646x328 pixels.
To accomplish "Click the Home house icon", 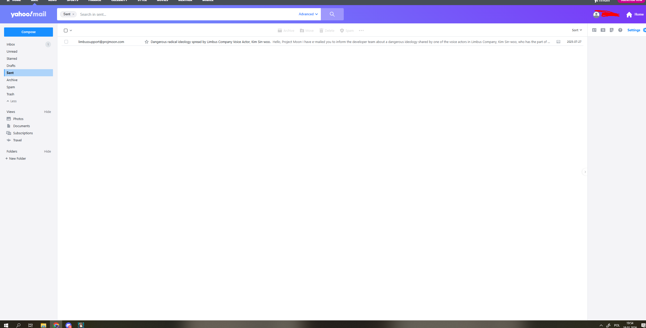I will 629,14.
